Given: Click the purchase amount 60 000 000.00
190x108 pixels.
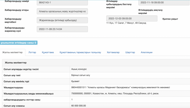Looking at the screenshot, I should [79, 105].
